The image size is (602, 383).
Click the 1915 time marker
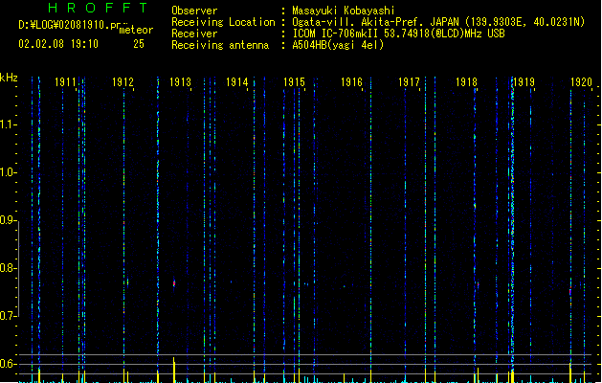pos(294,82)
